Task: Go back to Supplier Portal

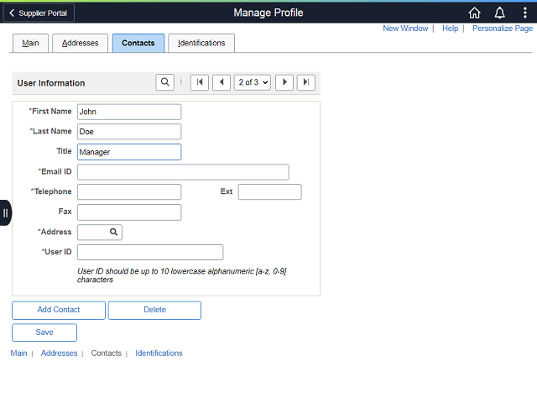Action: (x=39, y=13)
